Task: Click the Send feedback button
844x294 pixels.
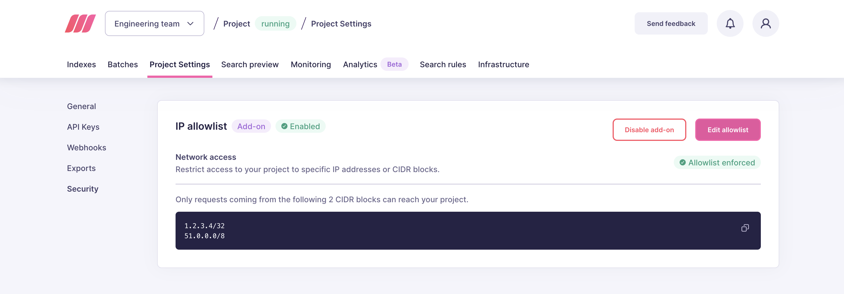Action: [671, 24]
